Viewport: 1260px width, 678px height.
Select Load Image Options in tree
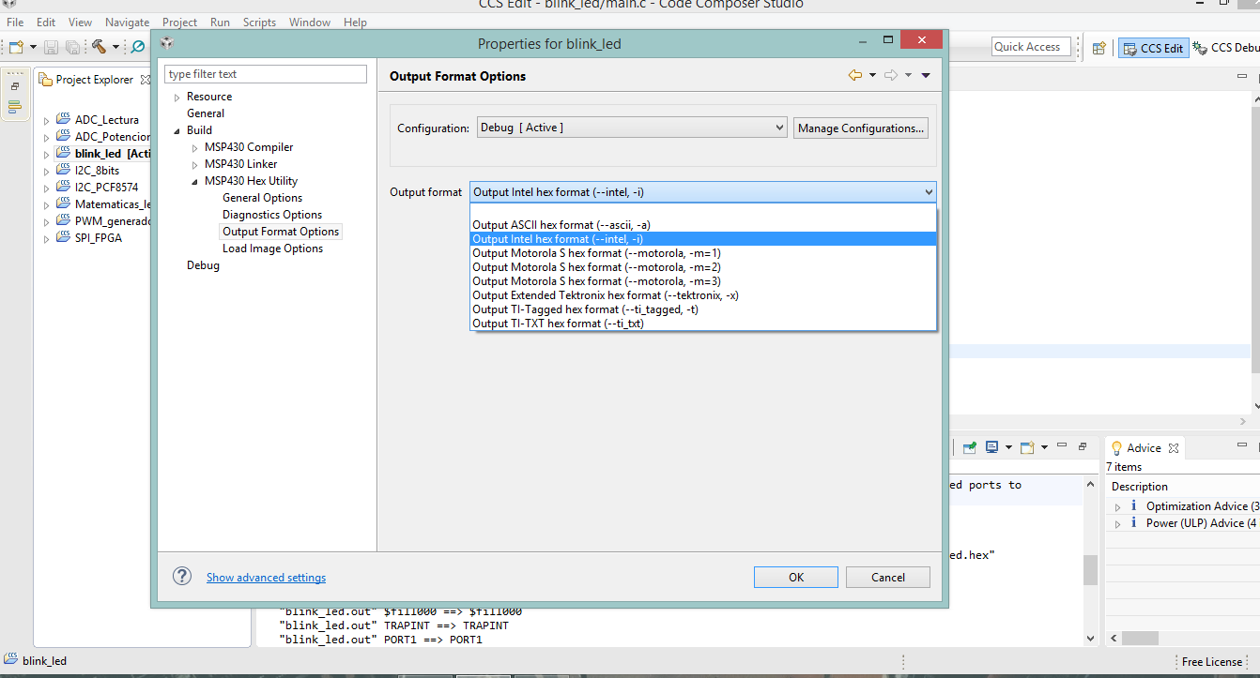coord(272,249)
